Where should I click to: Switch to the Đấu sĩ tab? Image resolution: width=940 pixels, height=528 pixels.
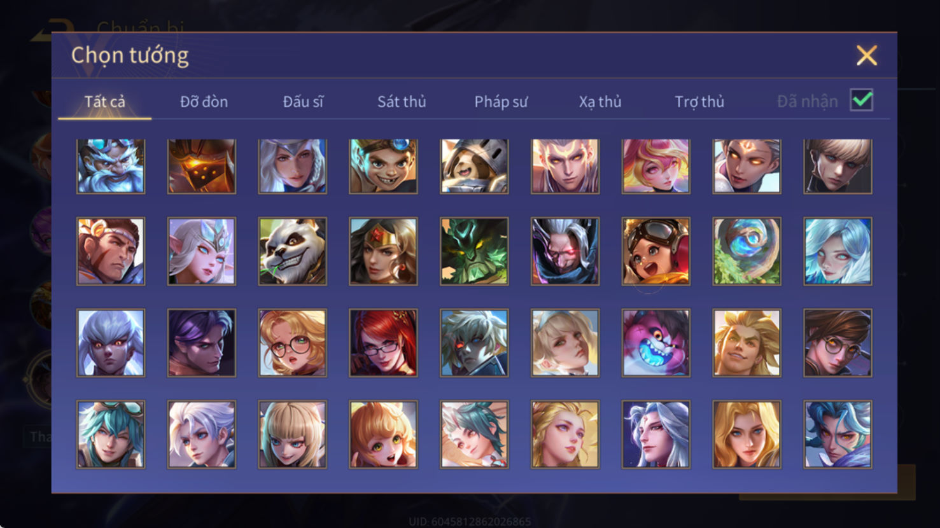pos(303,102)
